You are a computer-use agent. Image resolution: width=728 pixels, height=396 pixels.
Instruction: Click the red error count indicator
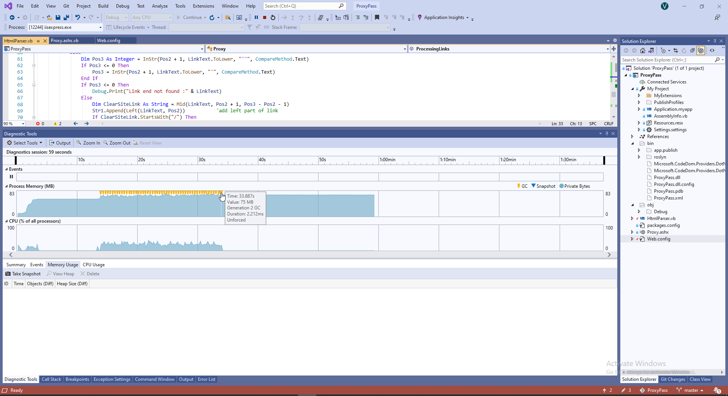[40, 124]
